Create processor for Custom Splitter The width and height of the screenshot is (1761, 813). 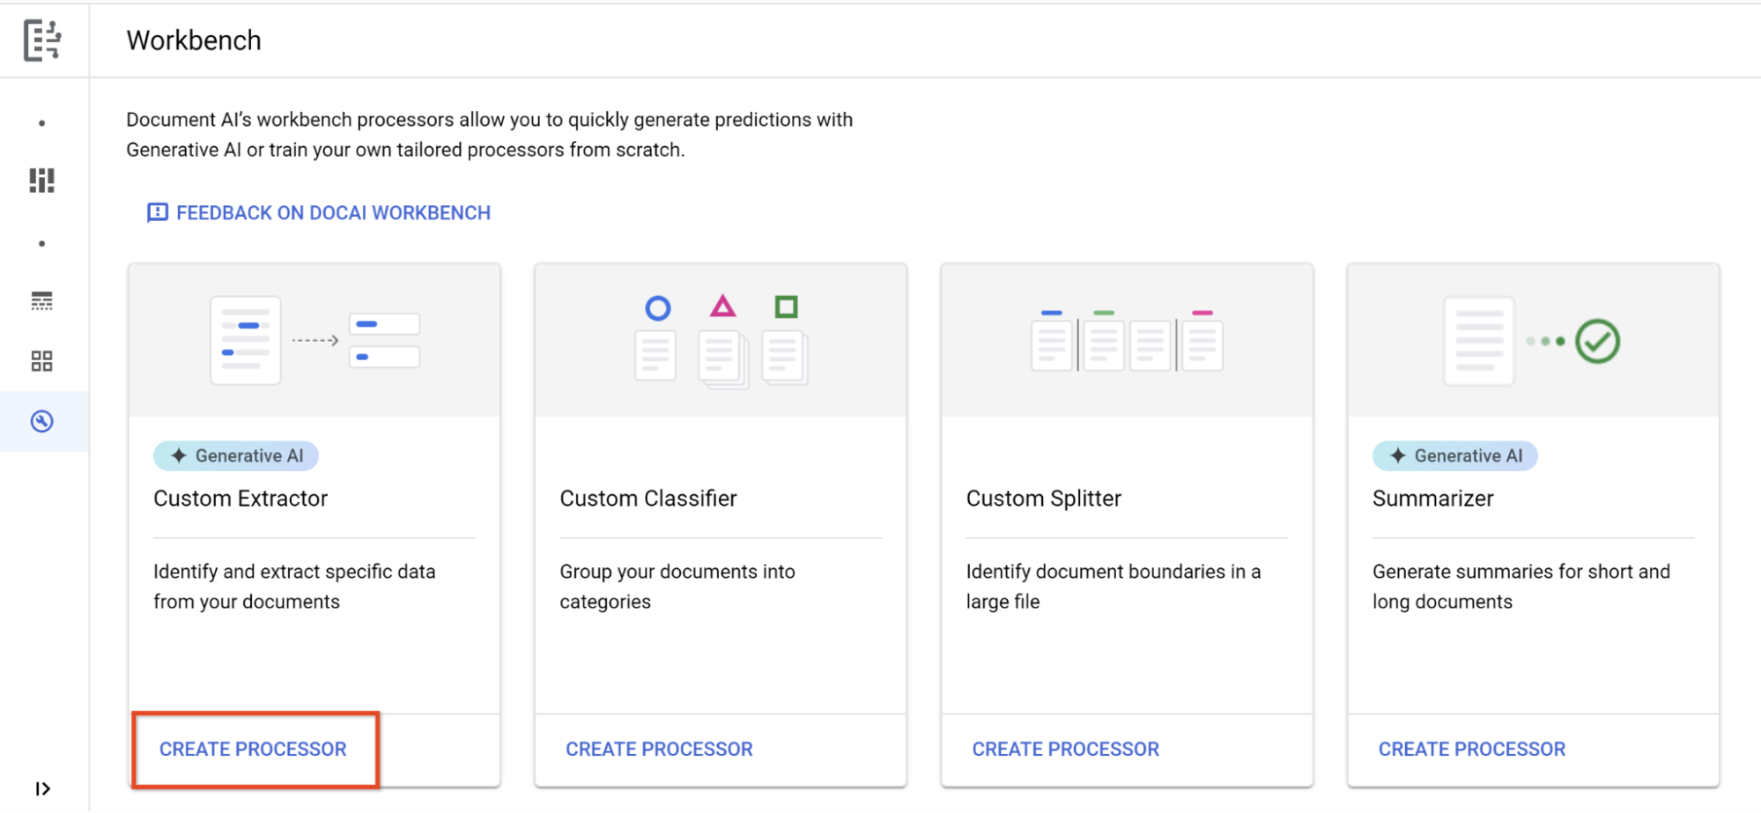point(1065,749)
